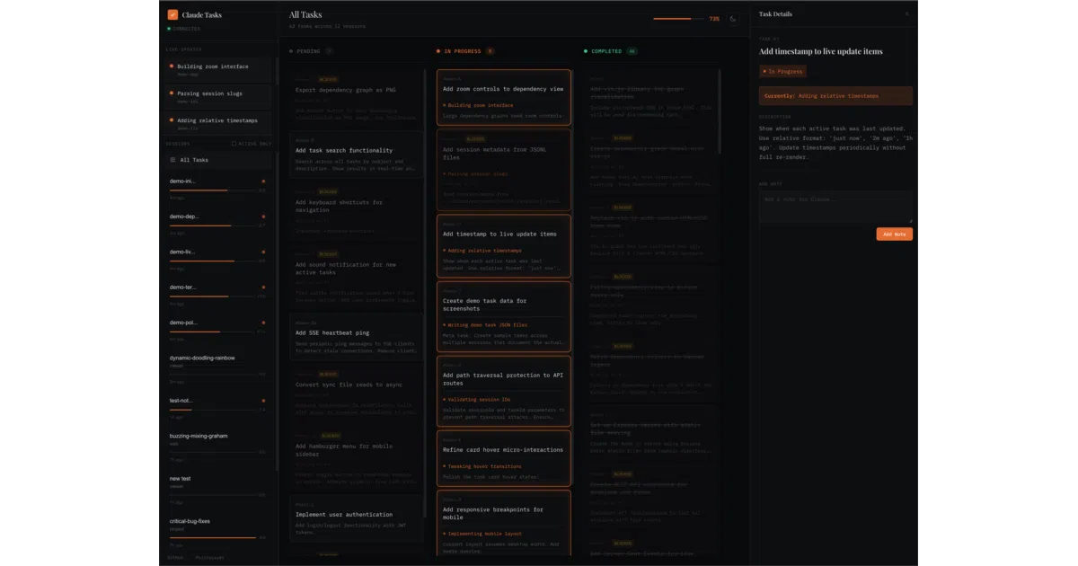Click the overall 73% progress bar
This screenshot has width=1078, height=566.
pyautogui.click(x=678, y=18)
